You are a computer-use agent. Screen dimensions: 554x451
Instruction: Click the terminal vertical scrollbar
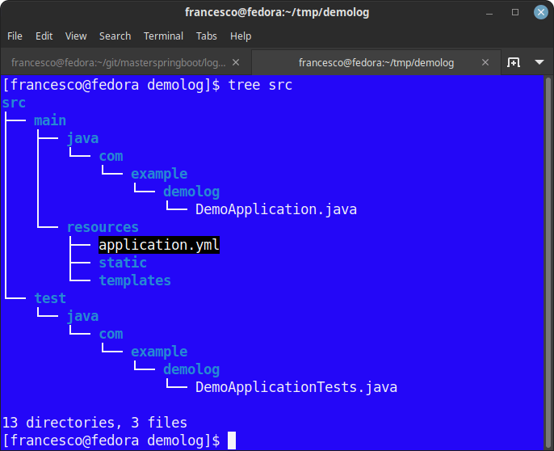coord(548,262)
